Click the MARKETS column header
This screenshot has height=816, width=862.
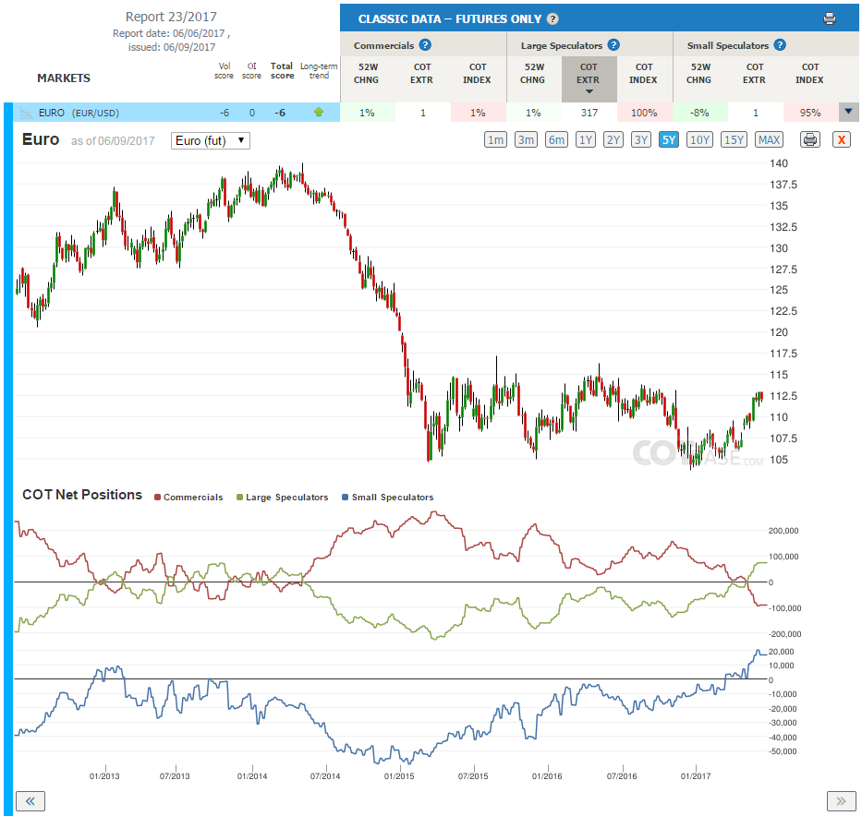click(64, 78)
